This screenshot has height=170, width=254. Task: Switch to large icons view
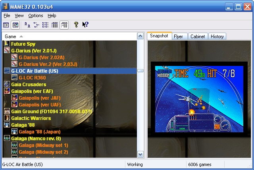click(x=27, y=25)
